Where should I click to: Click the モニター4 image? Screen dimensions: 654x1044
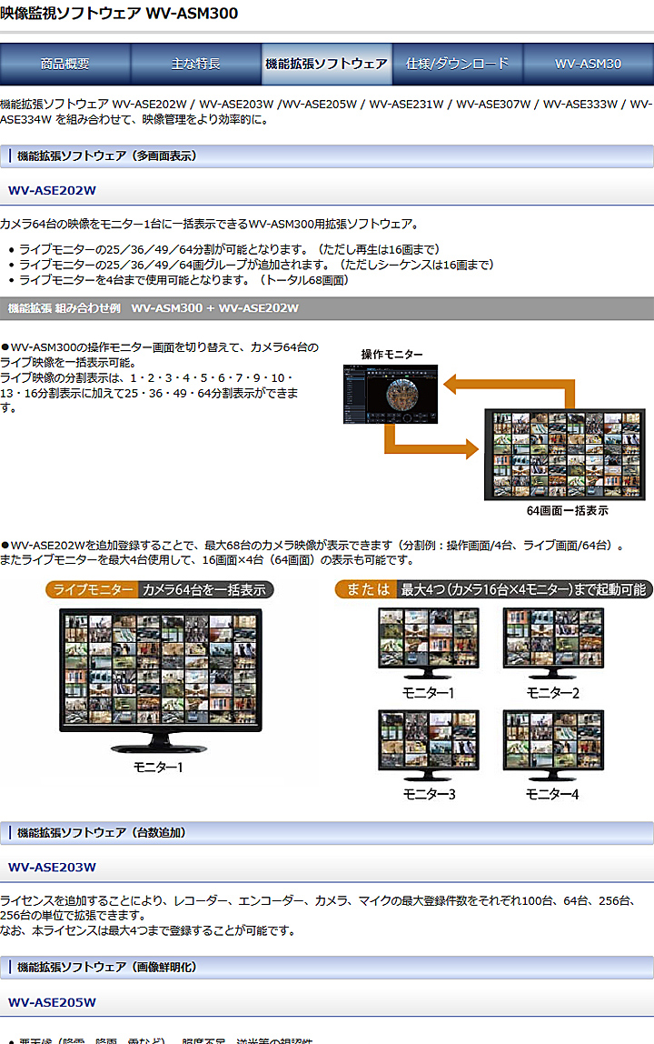(553, 745)
